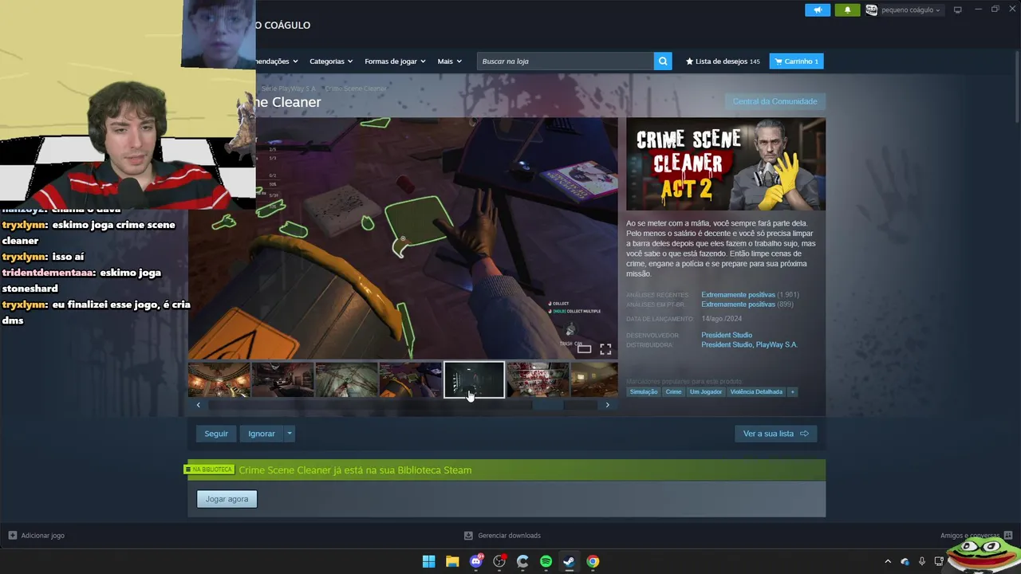Open PT-BR reviews Extremamente positivas (899)
Image resolution: width=1021 pixels, height=574 pixels.
coord(747,305)
